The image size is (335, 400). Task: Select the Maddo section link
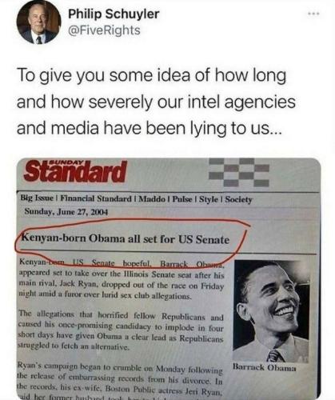click(x=152, y=199)
